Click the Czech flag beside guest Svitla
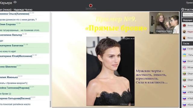Screen dimensions: 193x108 click(184, 86)
